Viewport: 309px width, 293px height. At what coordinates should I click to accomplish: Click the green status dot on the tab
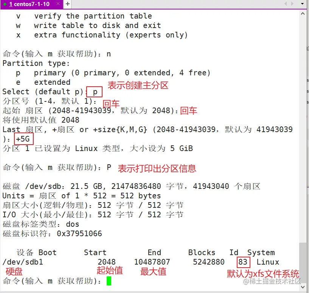tap(5, 4)
